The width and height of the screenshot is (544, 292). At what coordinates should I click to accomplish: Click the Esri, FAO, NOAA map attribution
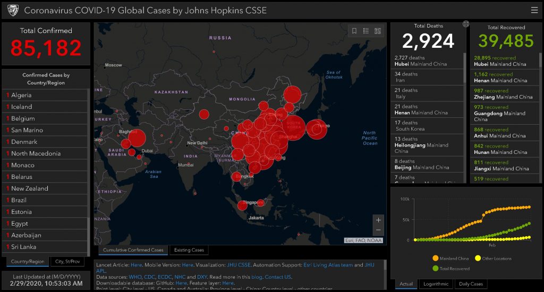click(x=363, y=241)
